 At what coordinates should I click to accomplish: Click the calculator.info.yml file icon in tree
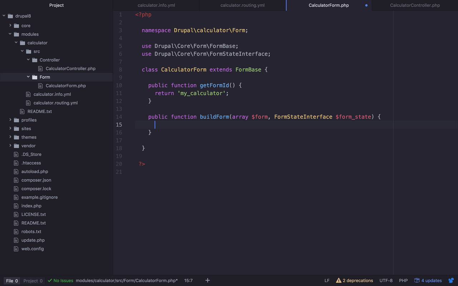[28, 94]
